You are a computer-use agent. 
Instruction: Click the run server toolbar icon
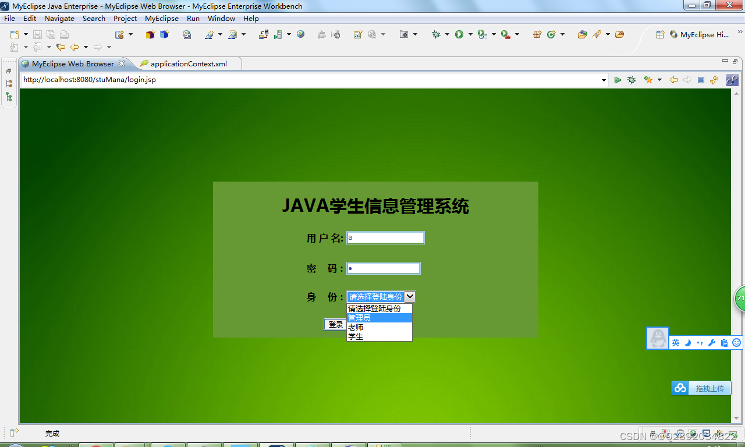pos(278,35)
